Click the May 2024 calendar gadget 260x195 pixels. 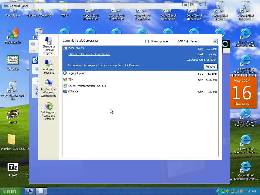click(x=243, y=91)
